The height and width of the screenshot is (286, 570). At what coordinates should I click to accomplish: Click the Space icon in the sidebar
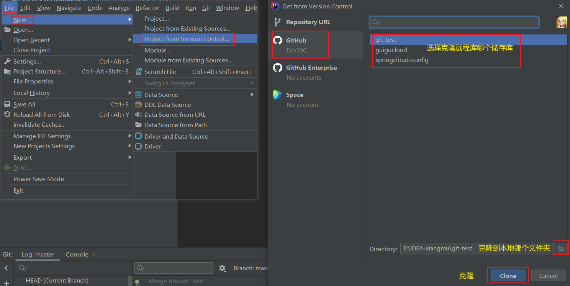click(278, 95)
